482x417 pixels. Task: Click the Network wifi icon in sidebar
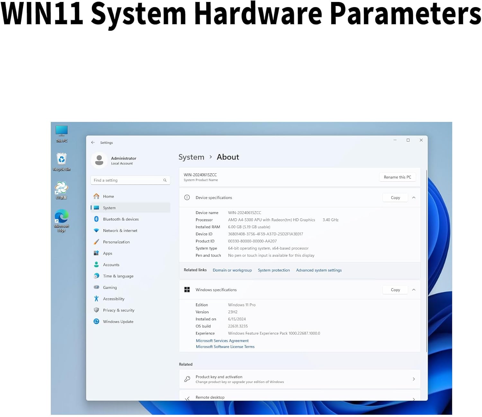tap(96, 230)
